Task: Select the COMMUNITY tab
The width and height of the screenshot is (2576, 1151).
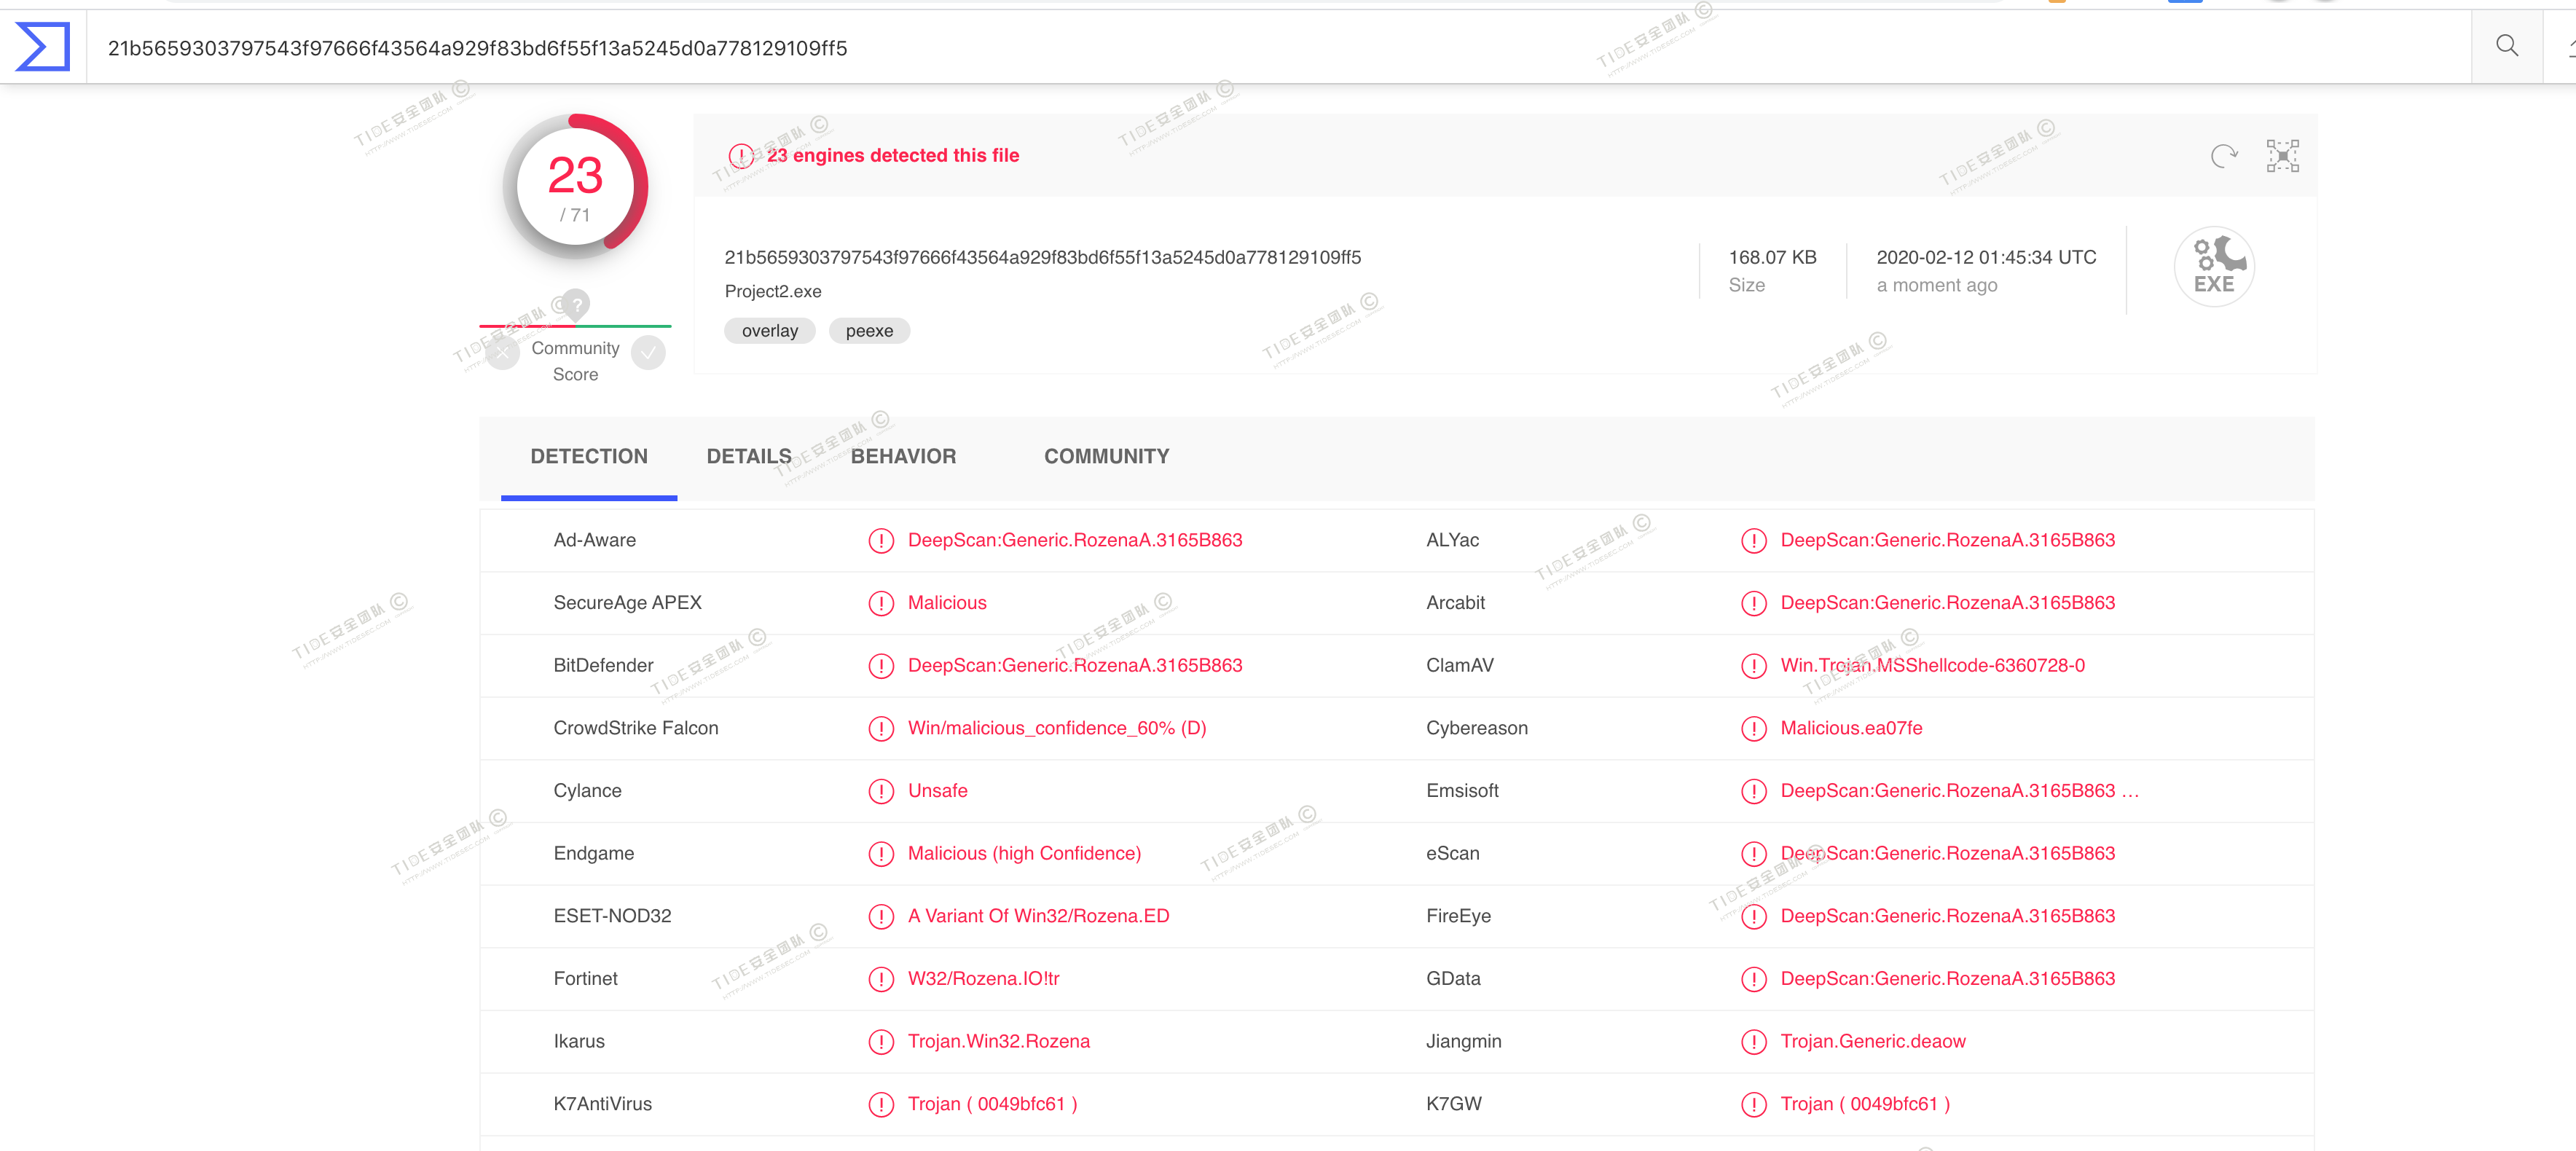Action: 1106,457
